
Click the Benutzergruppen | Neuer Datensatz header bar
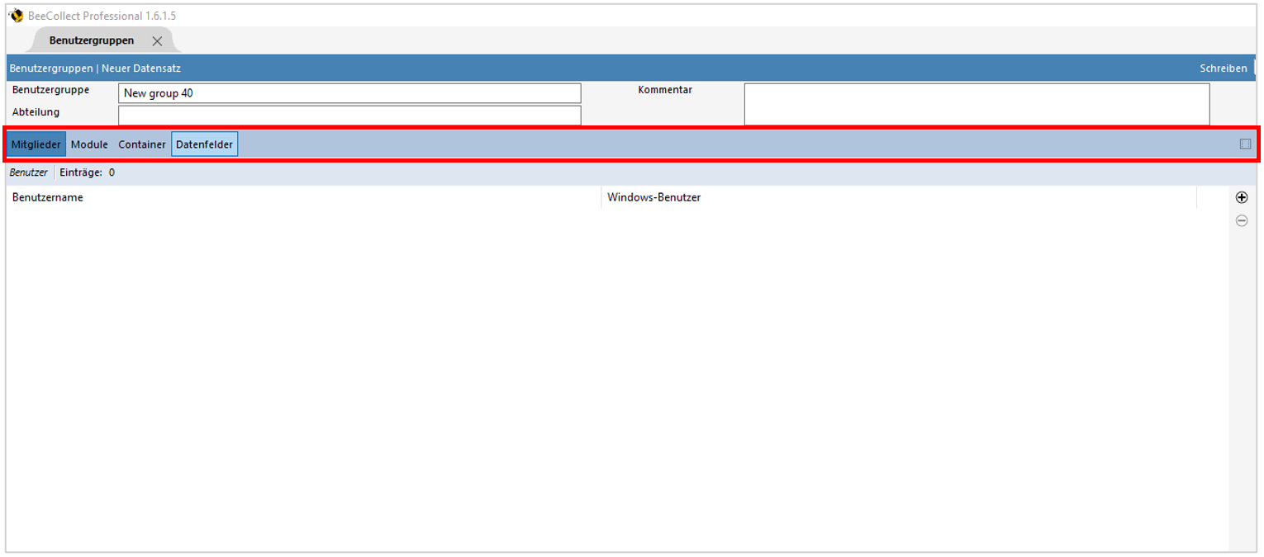point(94,68)
